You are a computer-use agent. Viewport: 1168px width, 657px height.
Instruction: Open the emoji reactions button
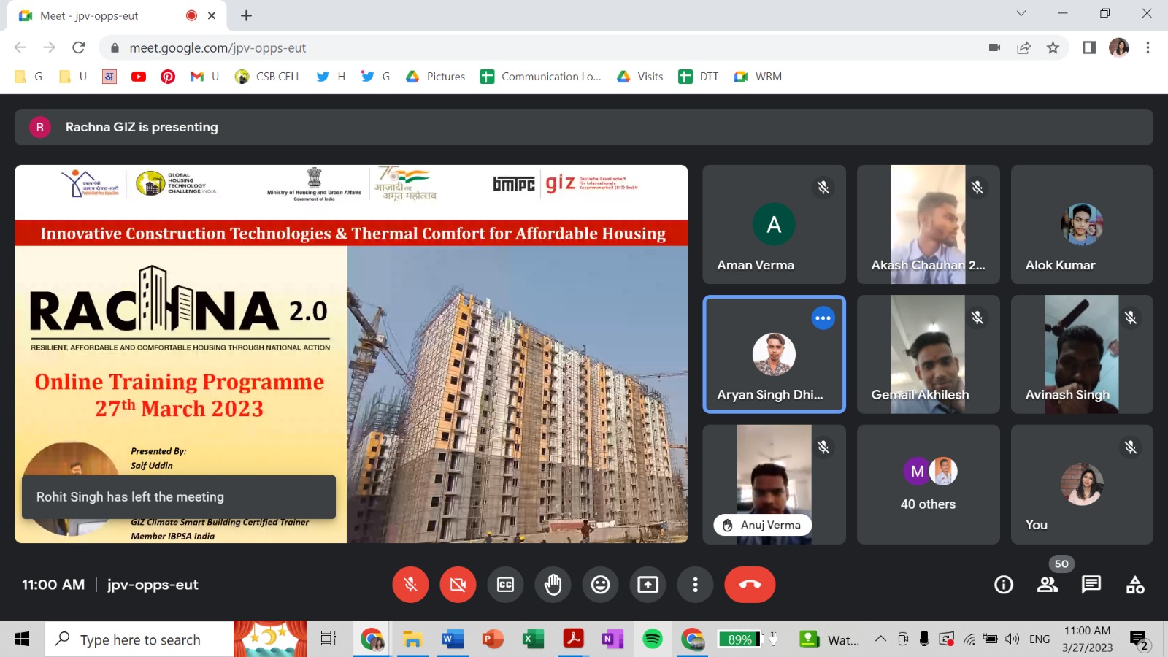pyautogui.click(x=600, y=585)
